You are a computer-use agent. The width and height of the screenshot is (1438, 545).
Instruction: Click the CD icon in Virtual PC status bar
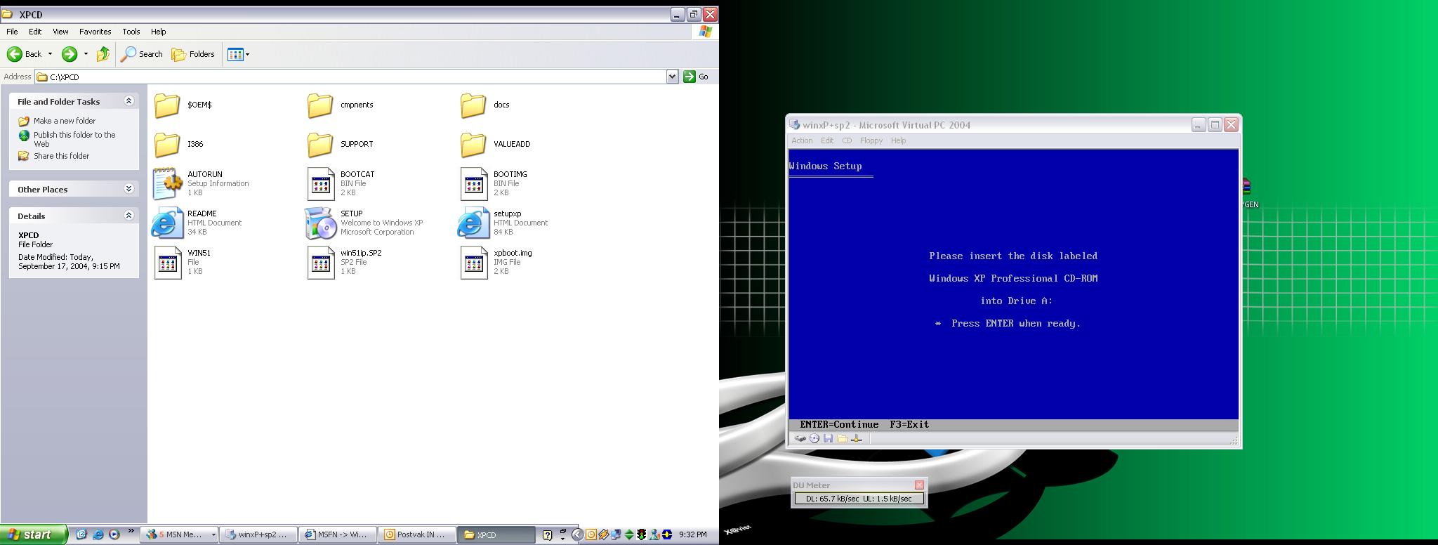(x=814, y=438)
